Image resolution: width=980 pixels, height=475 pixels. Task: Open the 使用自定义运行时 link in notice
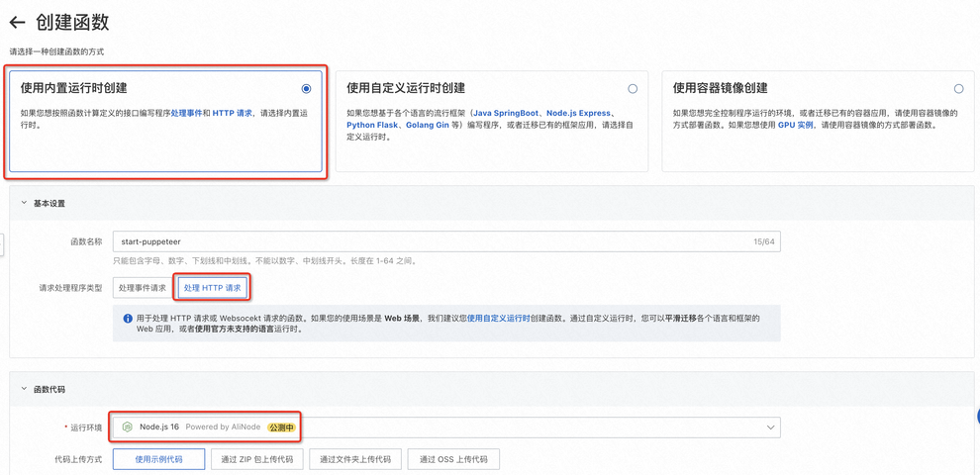(x=499, y=318)
